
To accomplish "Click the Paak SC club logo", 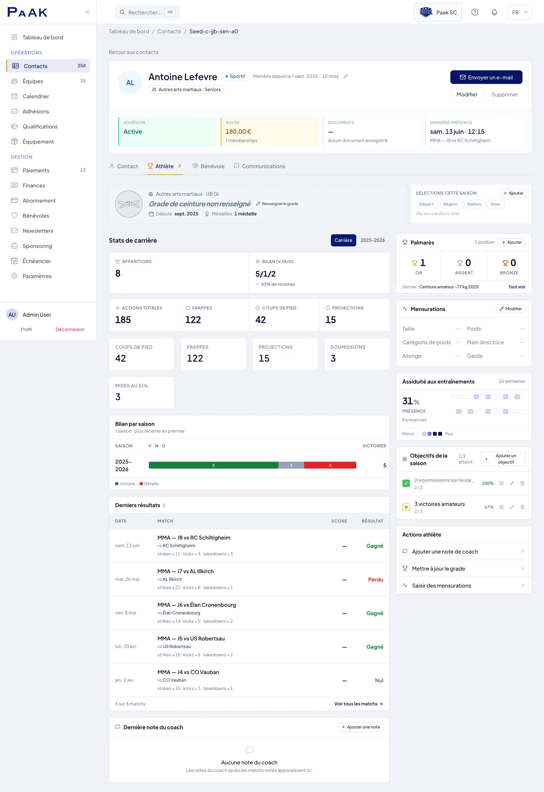I will pyautogui.click(x=426, y=12).
